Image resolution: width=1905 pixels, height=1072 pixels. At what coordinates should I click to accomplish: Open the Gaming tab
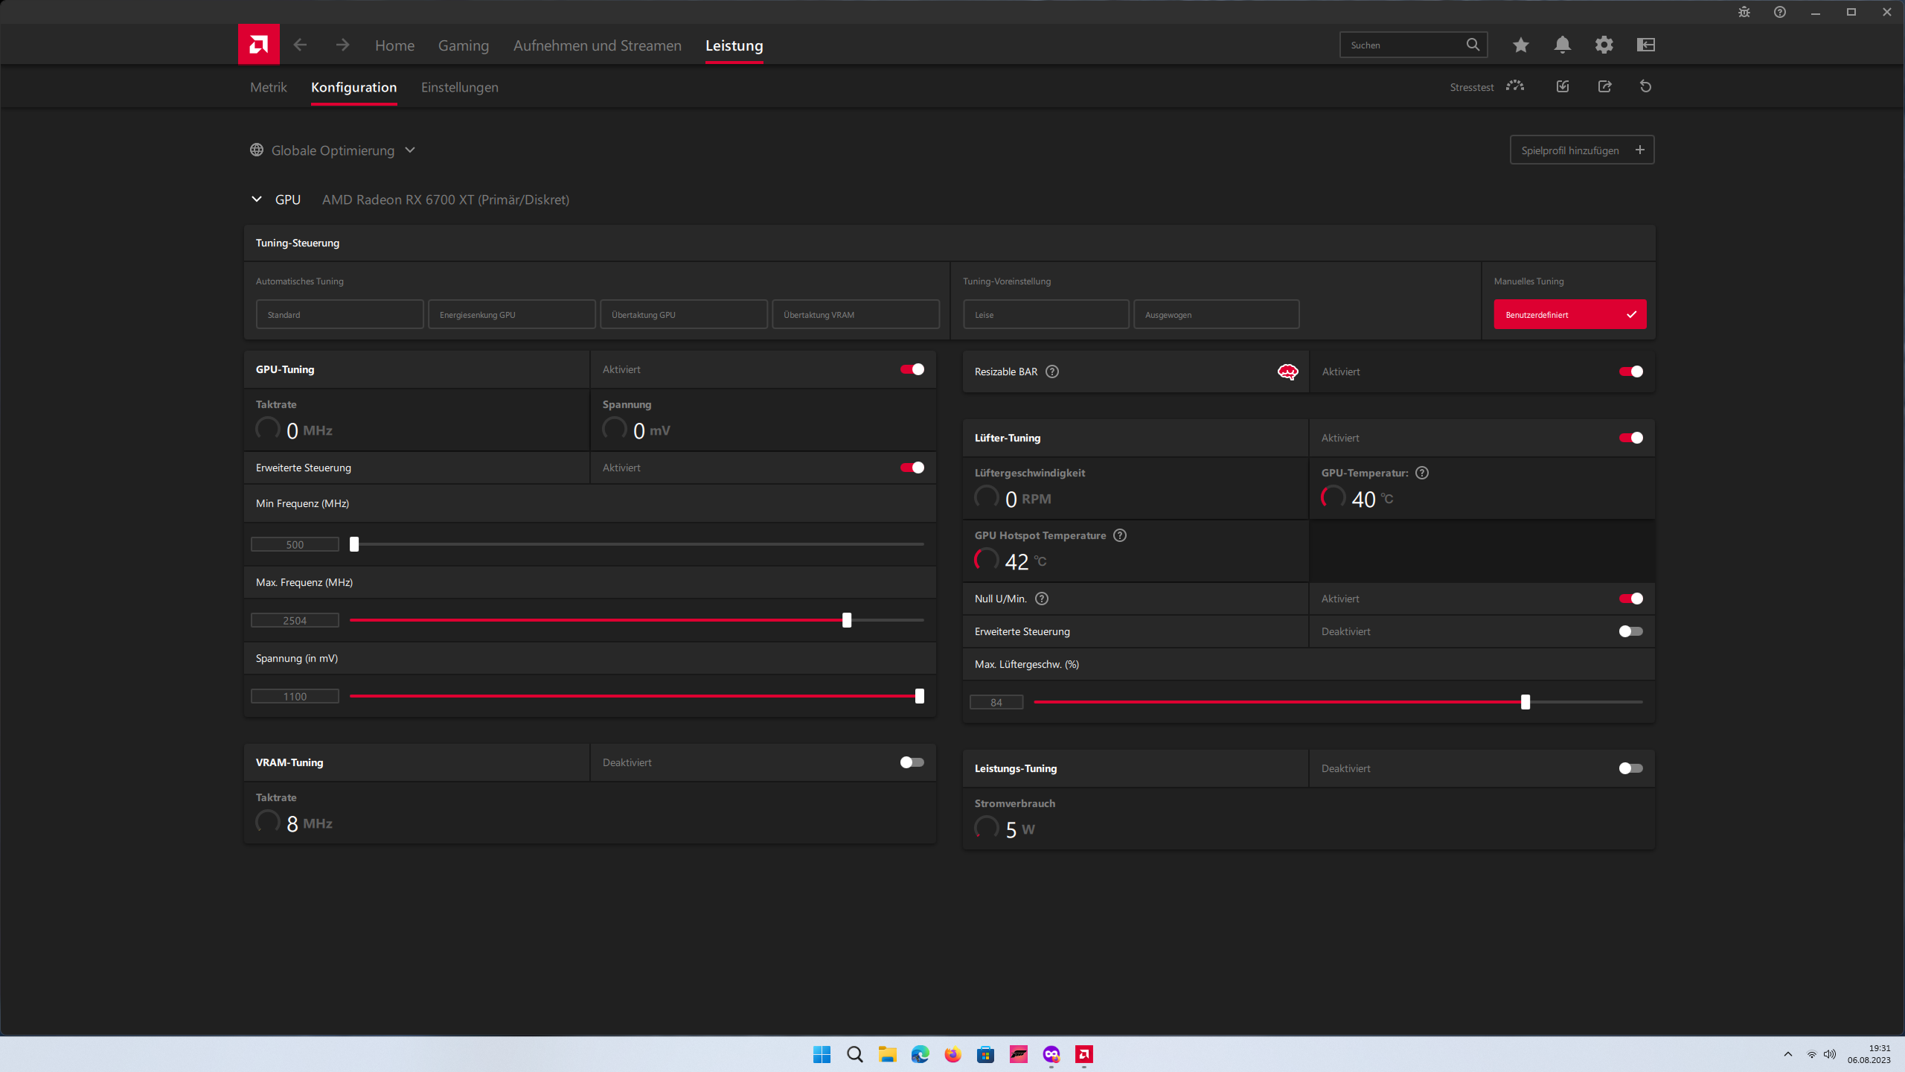463,45
